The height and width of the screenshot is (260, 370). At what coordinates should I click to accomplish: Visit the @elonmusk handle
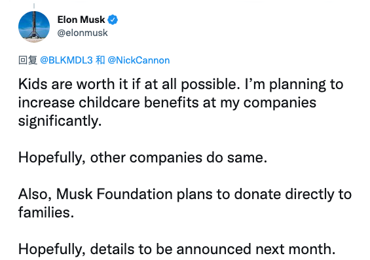tap(83, 33)
